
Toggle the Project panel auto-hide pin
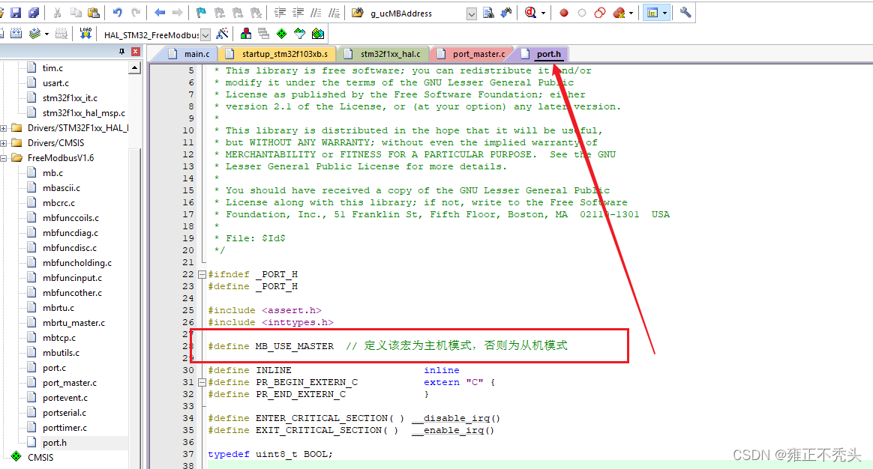tap(122, 51)
